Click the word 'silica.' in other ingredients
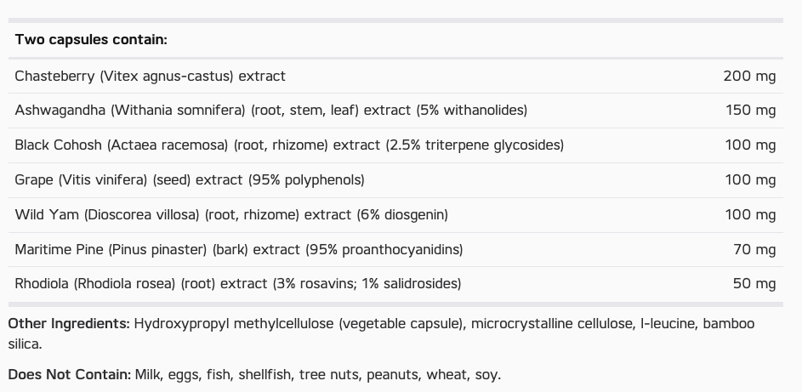This screenshot has width=802, height=392. tap(25, 344)
